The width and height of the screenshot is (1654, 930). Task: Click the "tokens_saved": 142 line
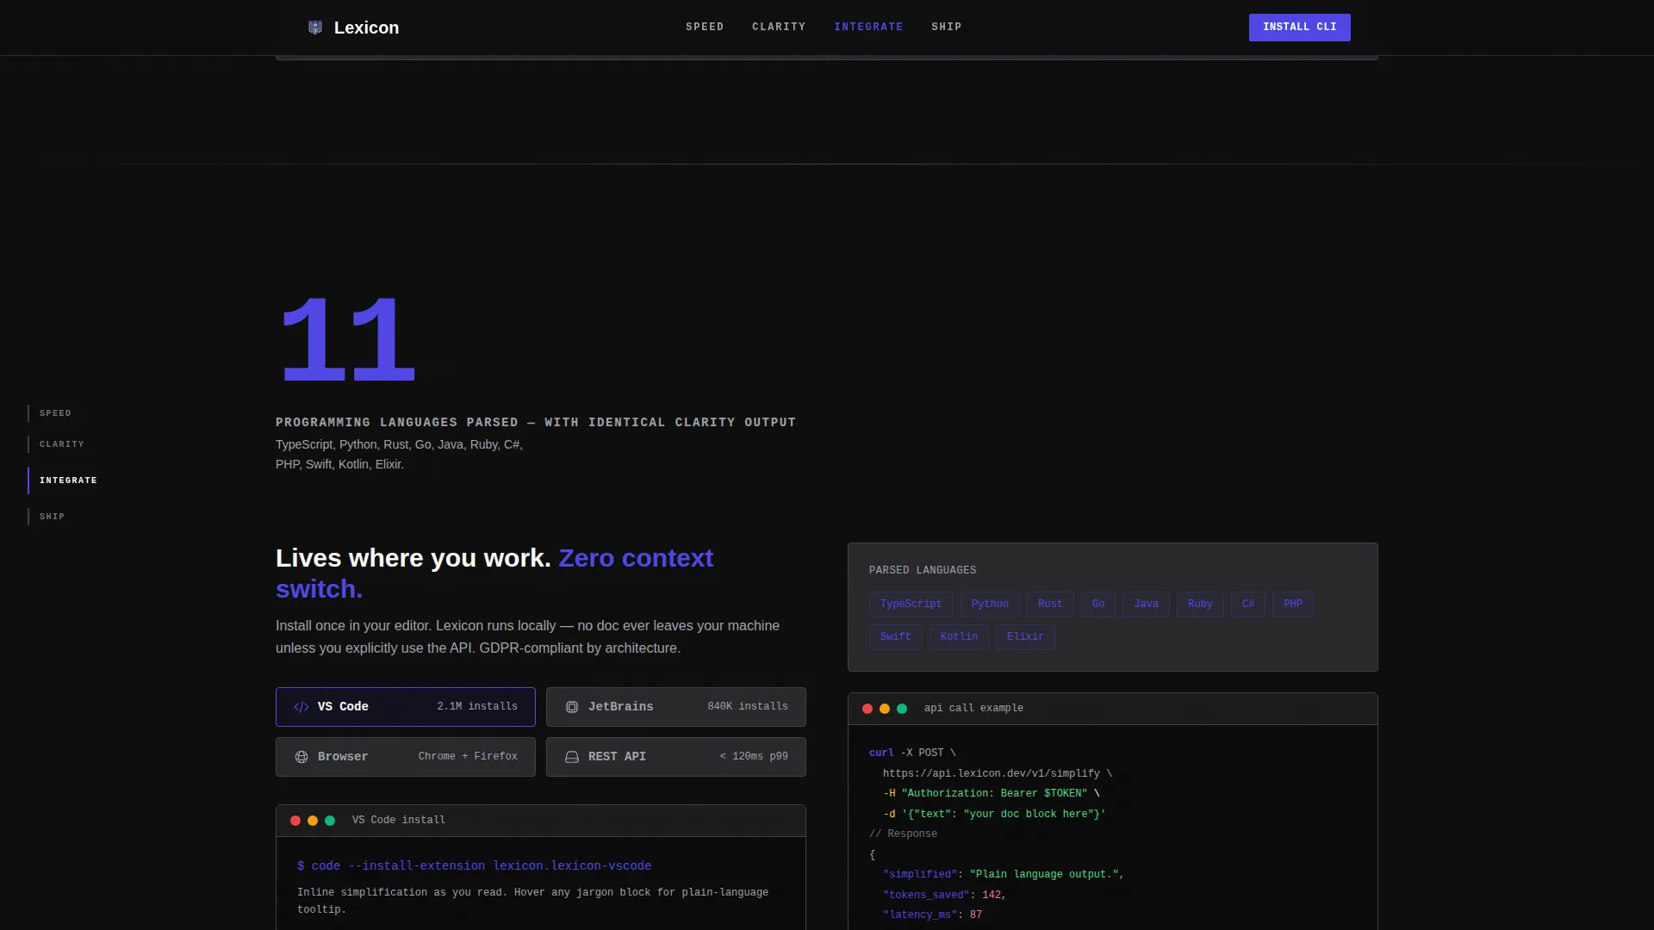click(944, 896)
